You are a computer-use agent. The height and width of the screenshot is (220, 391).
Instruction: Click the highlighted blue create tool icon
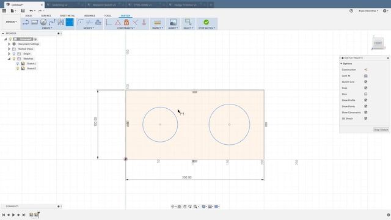(x=70, y=23)
